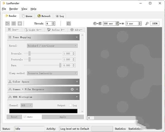Click the copy image to clipboard icon

68,24
